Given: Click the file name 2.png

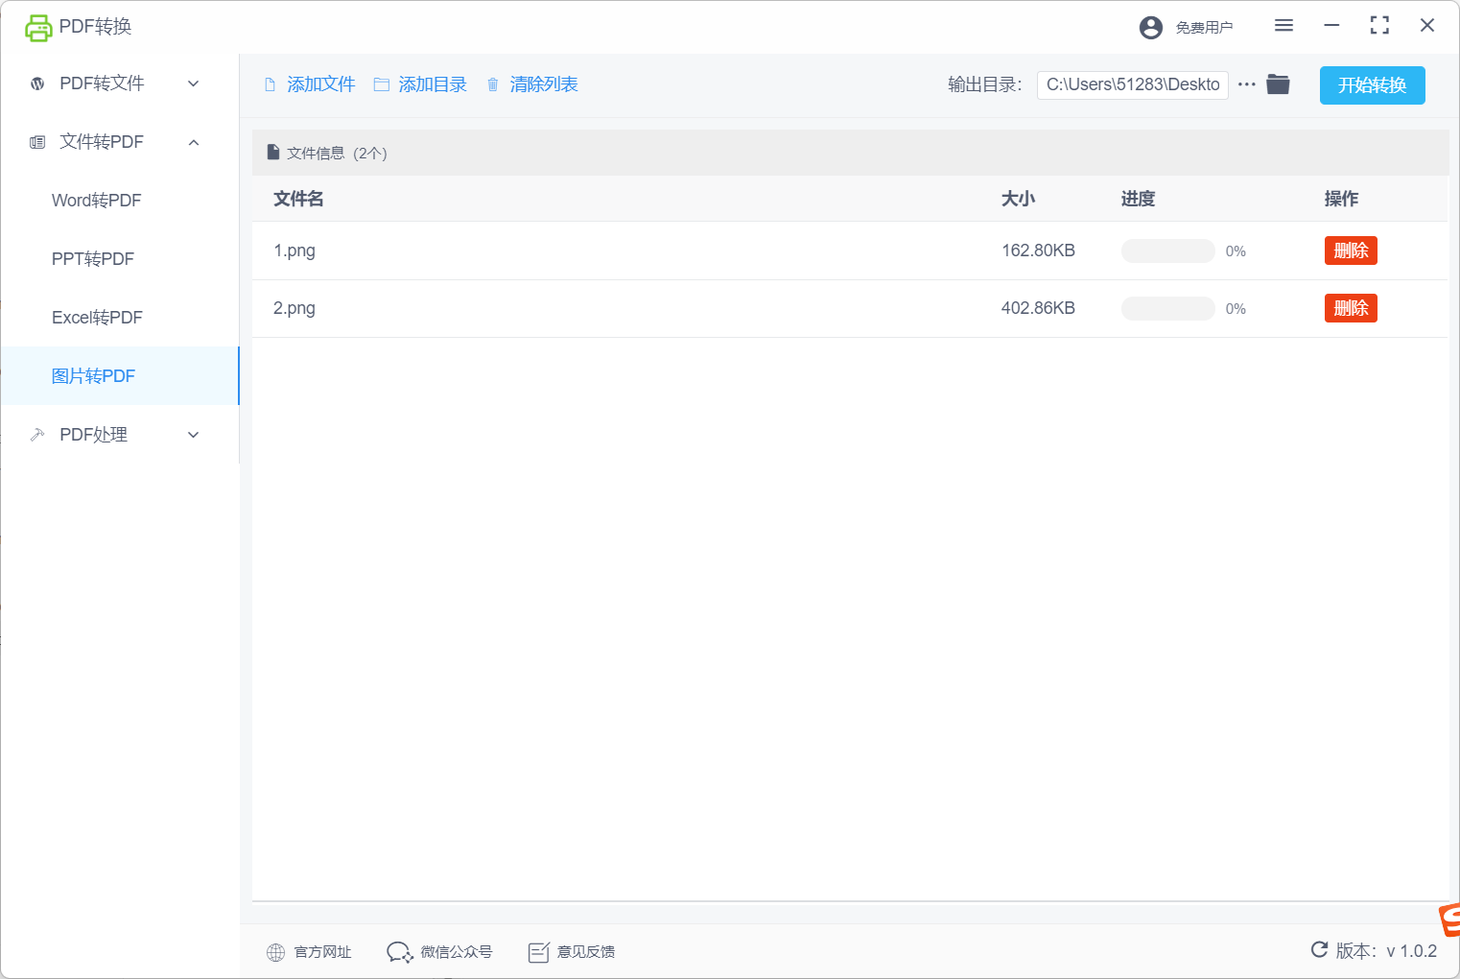Looking at the screenshot, I should (294, 308).
